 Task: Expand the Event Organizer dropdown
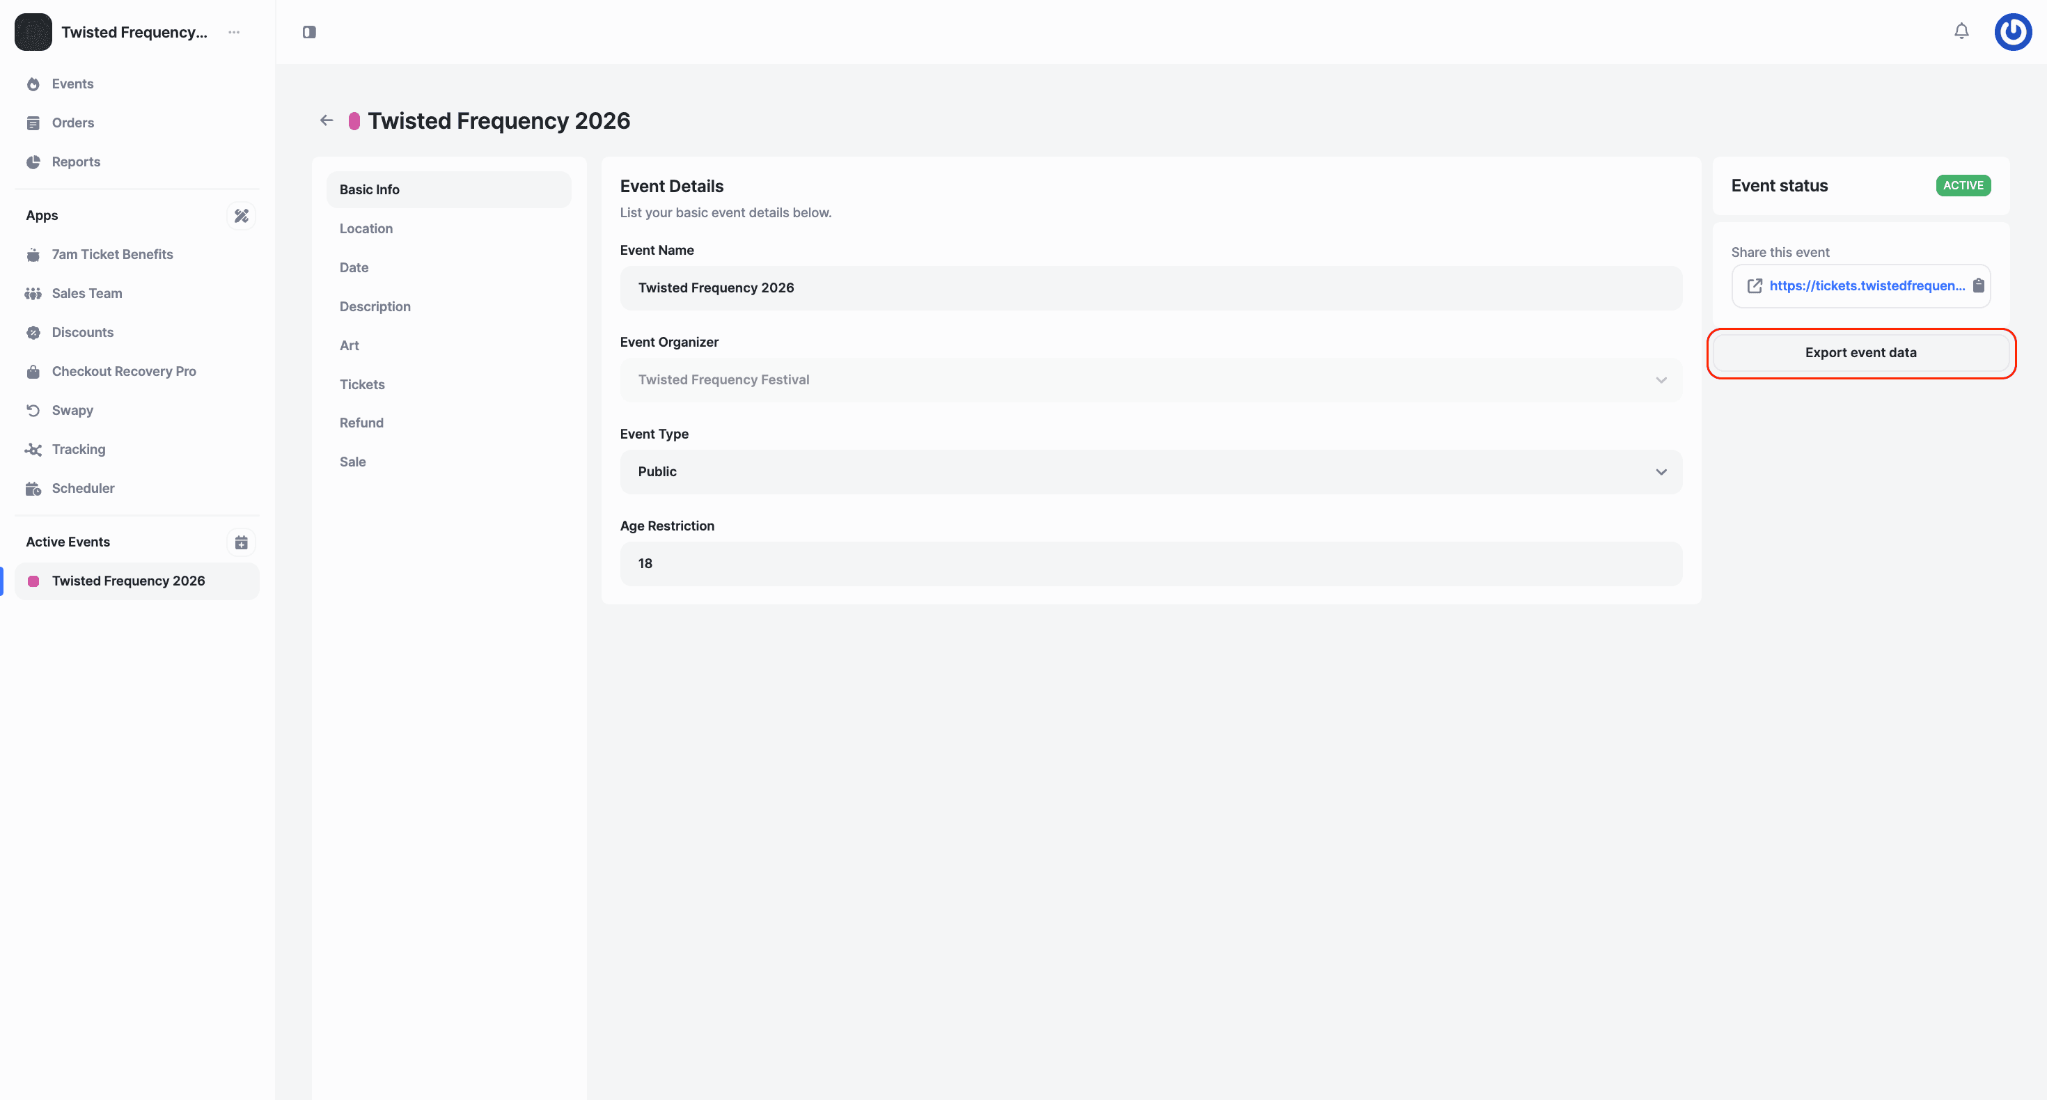(1150, 380)
